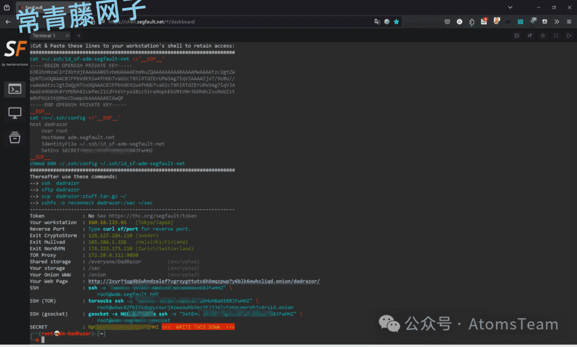
Task: Open the file archive box in the sidebar
Action: click(x=15, y=138)
